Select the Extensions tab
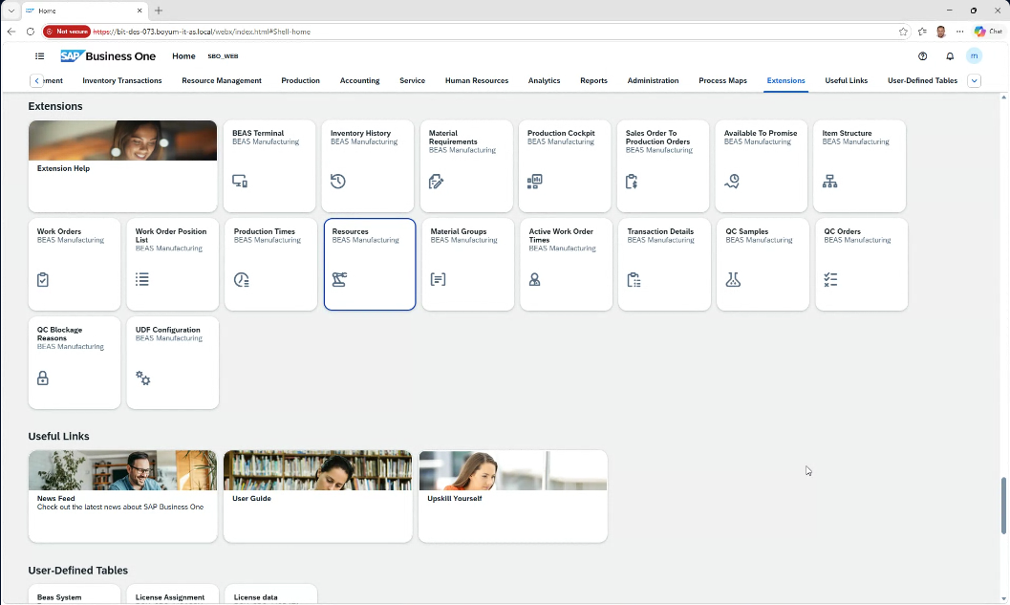Viewport: 1010px width, 605px height. 785,80
